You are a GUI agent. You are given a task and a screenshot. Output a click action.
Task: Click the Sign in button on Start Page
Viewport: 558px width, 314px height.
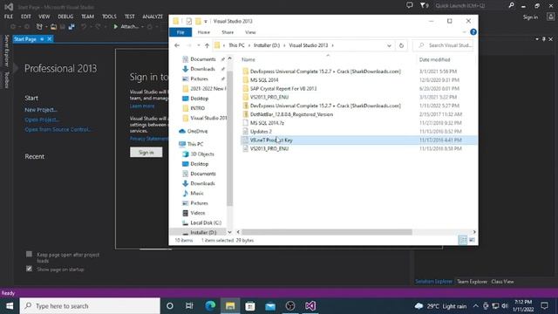pos(146,153)
